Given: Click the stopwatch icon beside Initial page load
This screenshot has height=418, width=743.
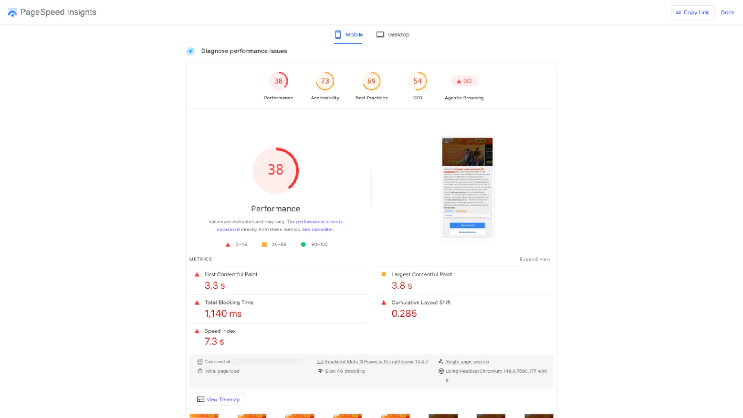Looking at the screenshot, I should (x=200, y=371).
